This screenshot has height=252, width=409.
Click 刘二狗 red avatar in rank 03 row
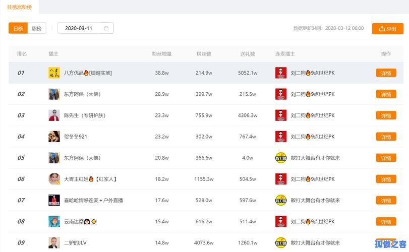[281, 115]
